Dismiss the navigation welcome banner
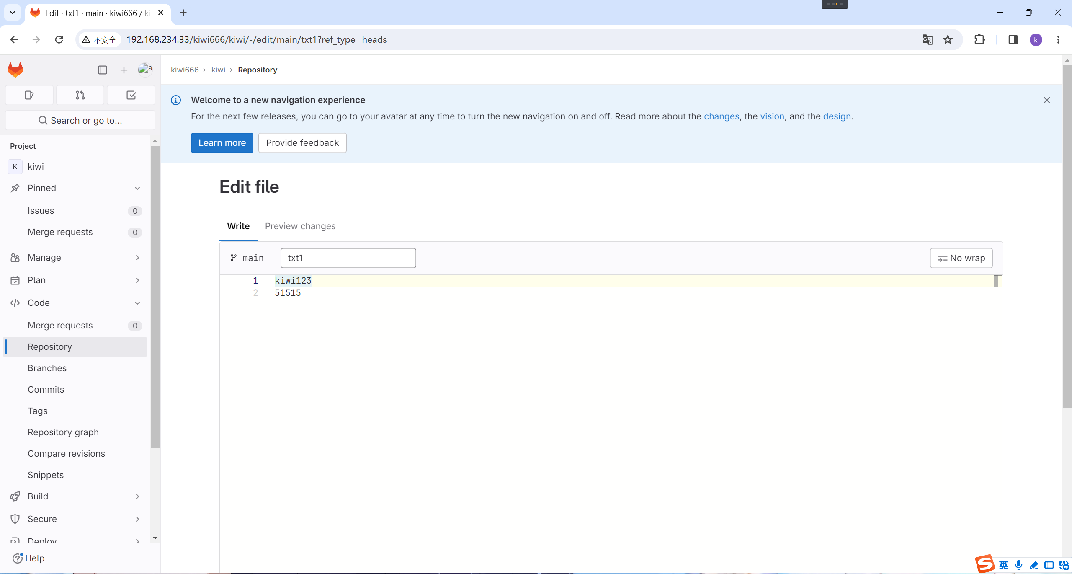 point(1046,100)
